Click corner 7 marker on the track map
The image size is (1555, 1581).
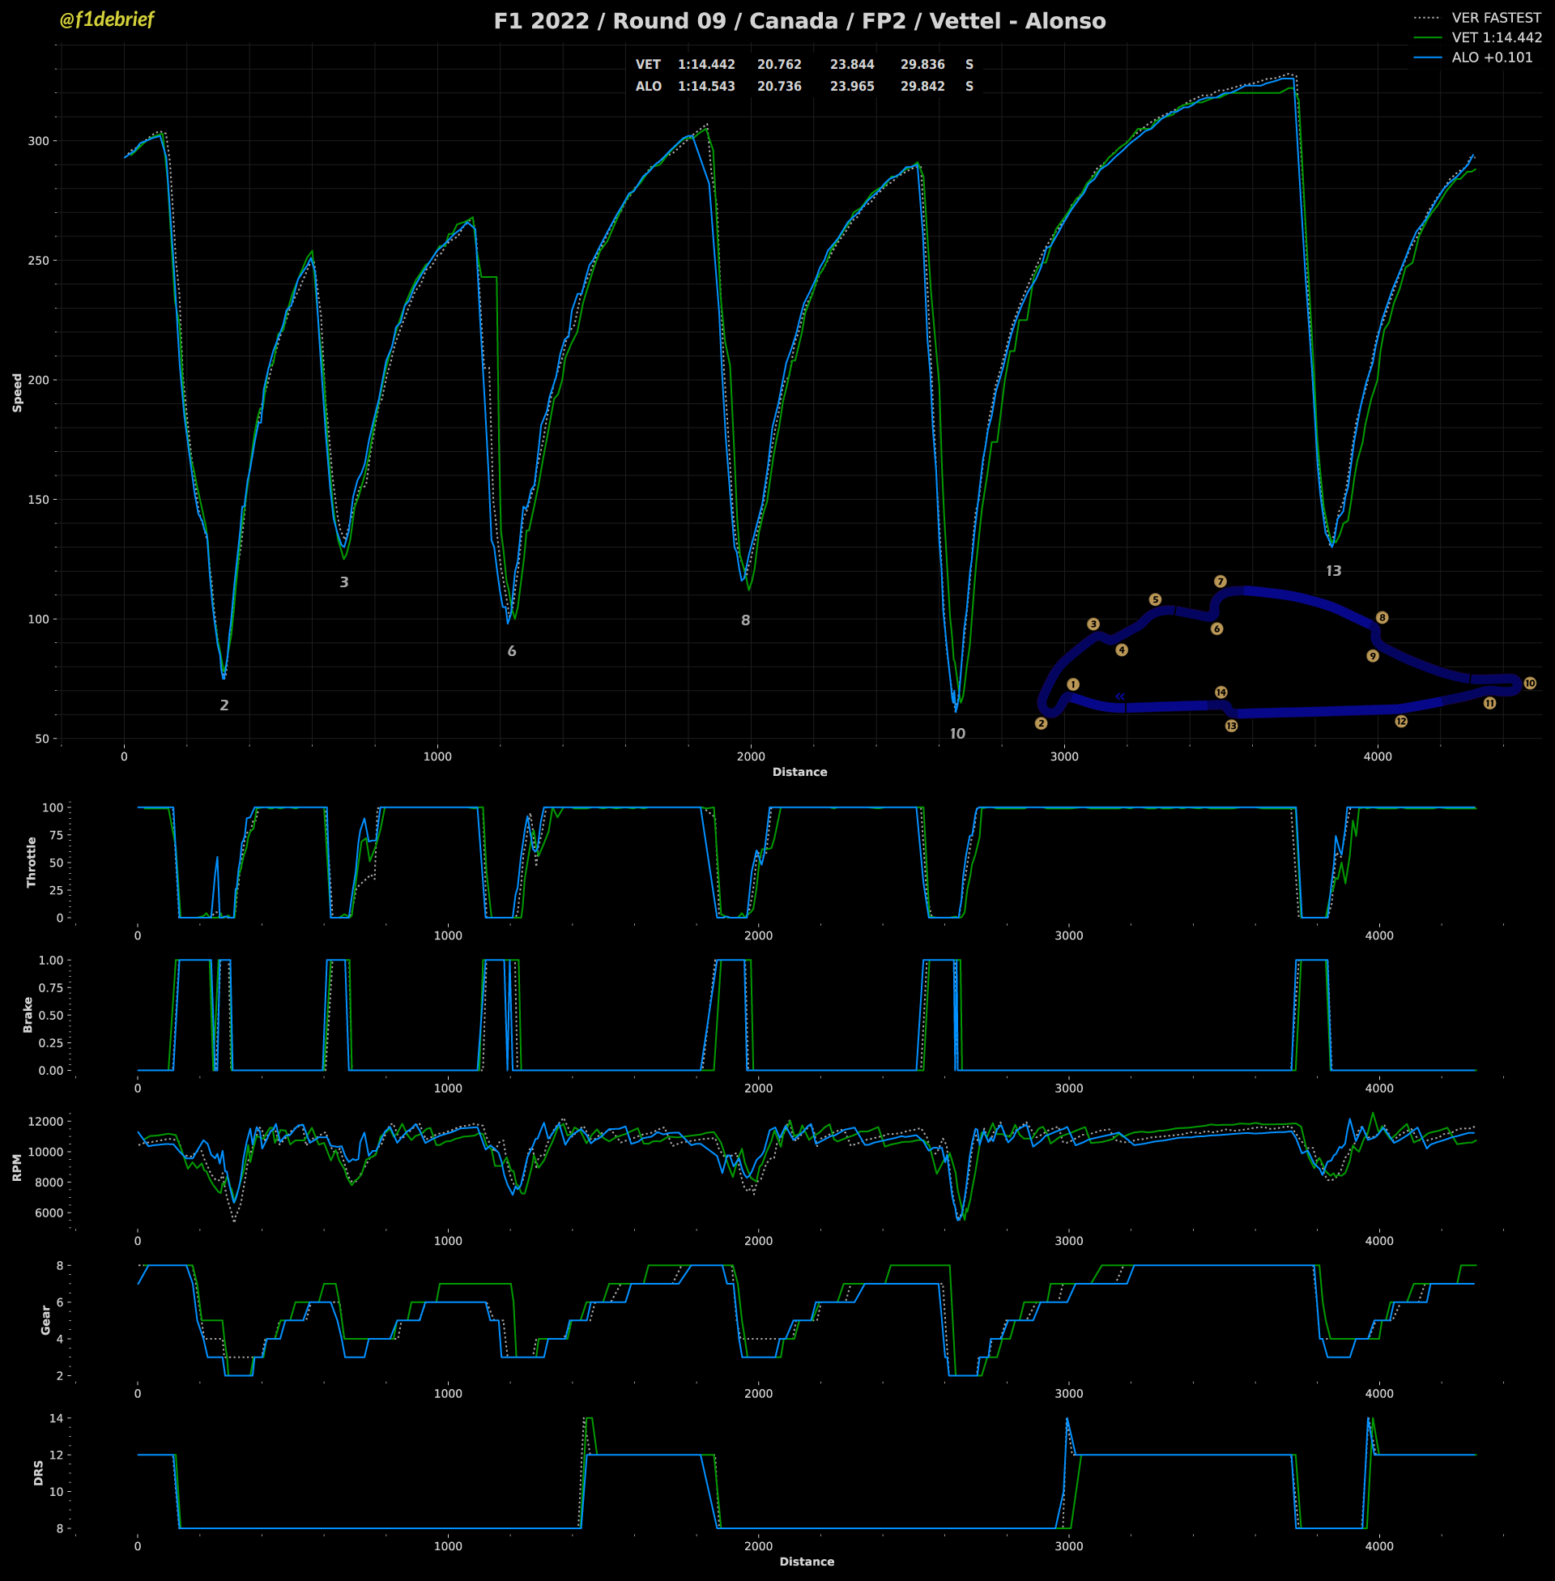tap(1221, 582)
